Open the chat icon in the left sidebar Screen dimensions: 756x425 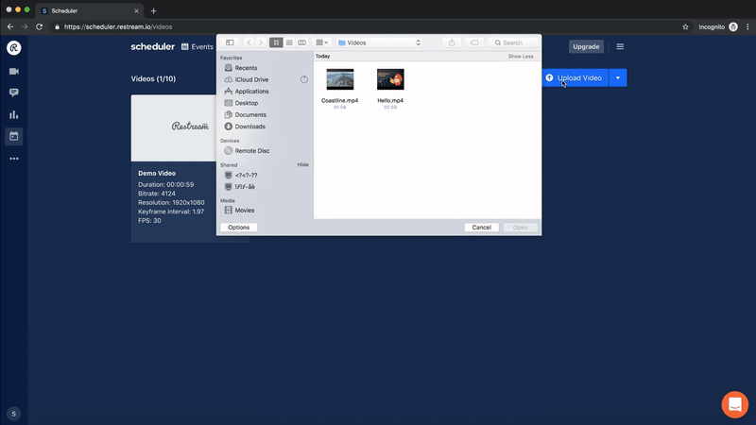14,93
